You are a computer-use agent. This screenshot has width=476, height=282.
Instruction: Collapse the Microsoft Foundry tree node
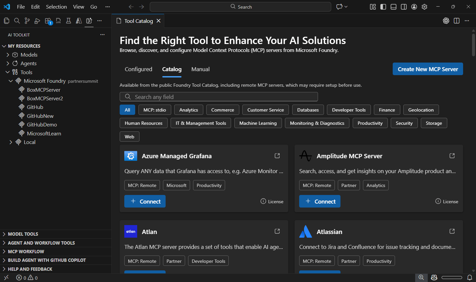tap(11, 81)
